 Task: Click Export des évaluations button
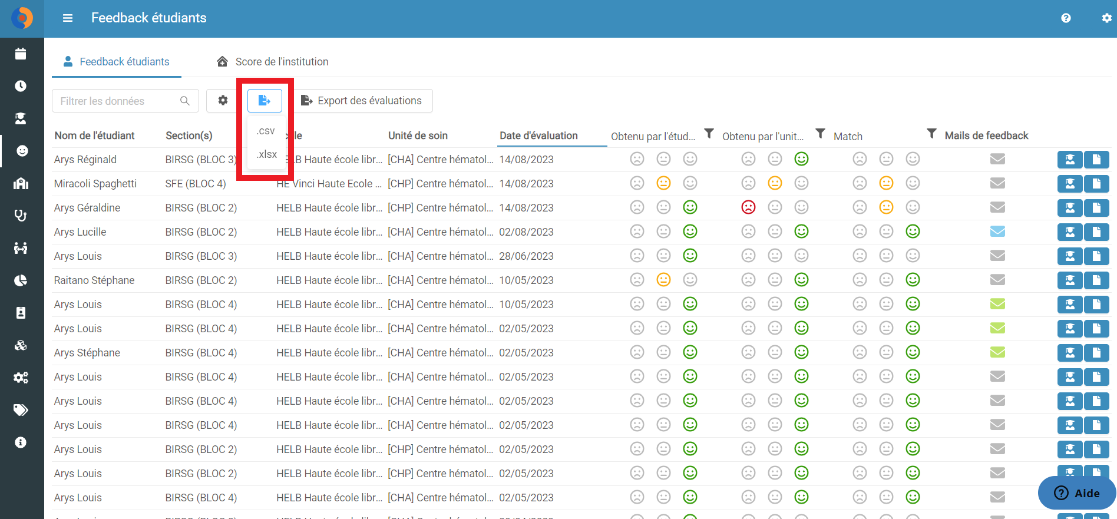pyautogui.click(x=363, y=101)
